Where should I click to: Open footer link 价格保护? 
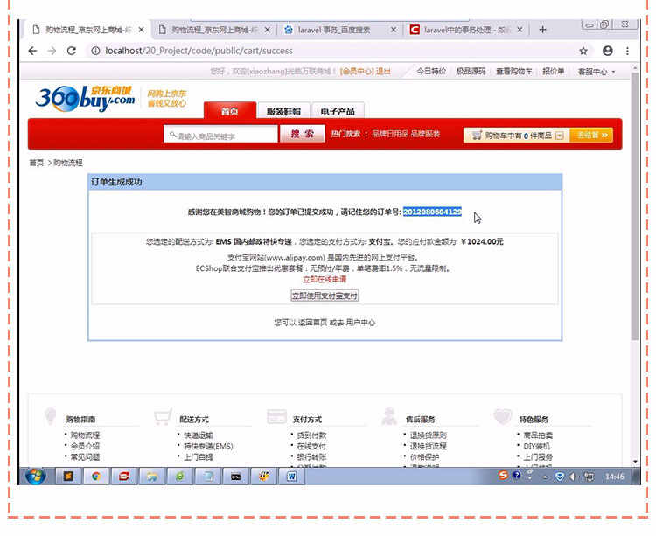(424, 457)
